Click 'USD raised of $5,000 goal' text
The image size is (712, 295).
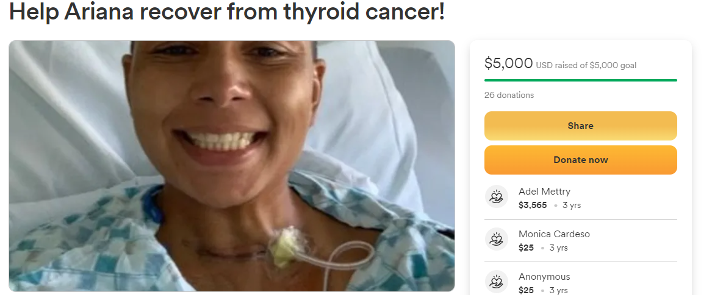pos(586,66)
